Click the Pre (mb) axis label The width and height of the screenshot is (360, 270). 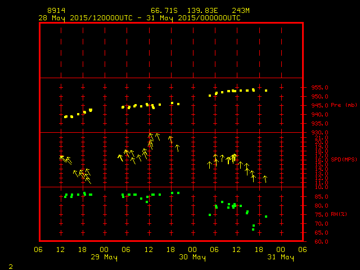344,105
